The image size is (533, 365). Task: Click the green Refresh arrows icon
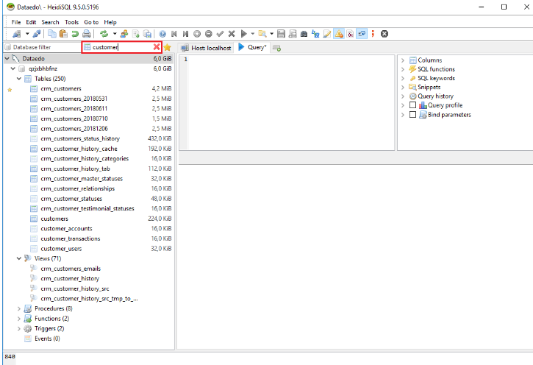click(x=104, y=34)
